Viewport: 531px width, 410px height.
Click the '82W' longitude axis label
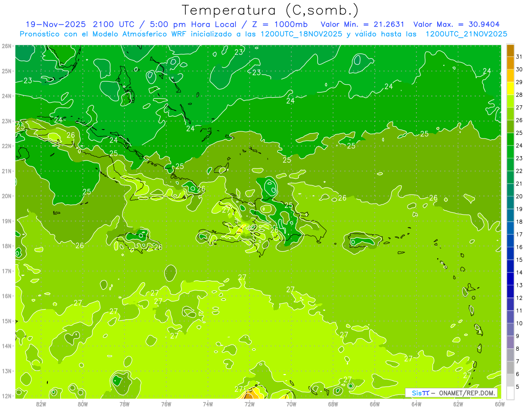pyautogui.click(x=41, y=404)
